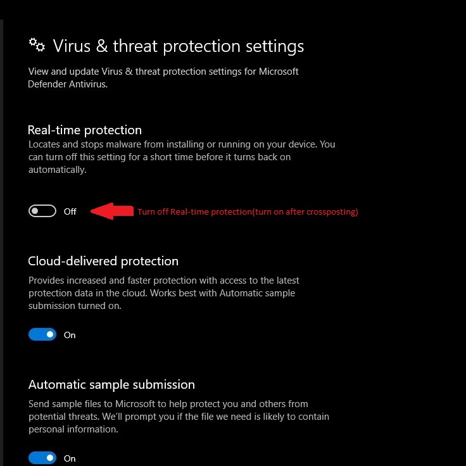Screen dimensions: 466x466
Task: Click the gears icon beside the page title
Action: [x=37, y=44]
